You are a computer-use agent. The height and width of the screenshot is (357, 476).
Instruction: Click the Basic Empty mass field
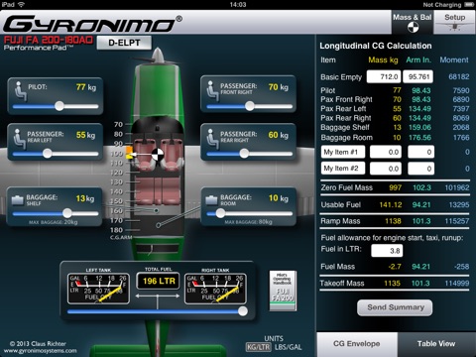384,76
